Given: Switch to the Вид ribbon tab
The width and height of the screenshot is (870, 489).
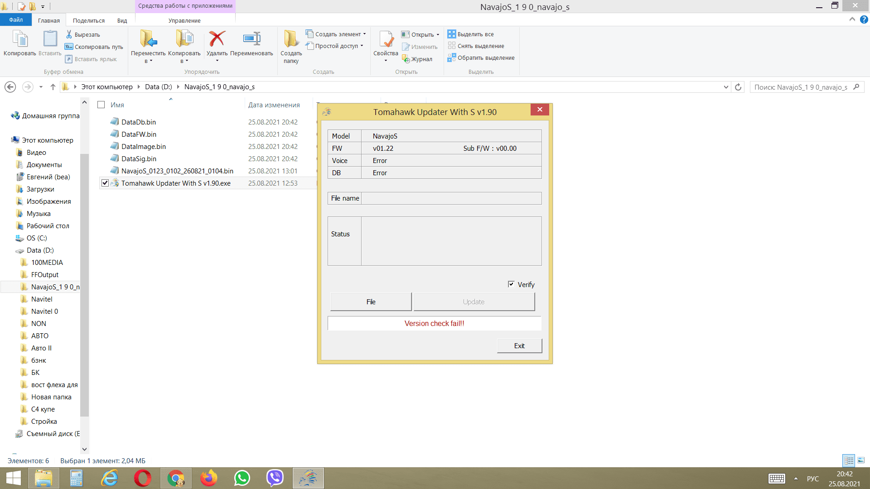Looking at the screenshot, I should [122, 20].
